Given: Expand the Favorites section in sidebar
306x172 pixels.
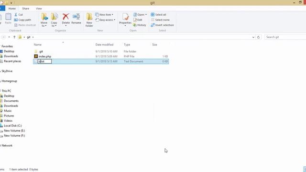Looking at the screenshot, I should tap(7, 46).
